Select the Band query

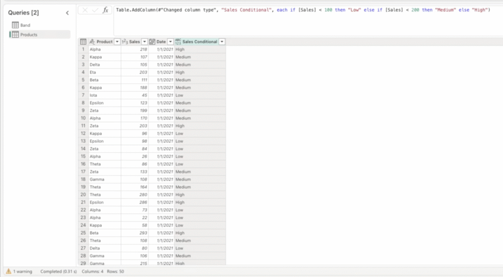25,25
